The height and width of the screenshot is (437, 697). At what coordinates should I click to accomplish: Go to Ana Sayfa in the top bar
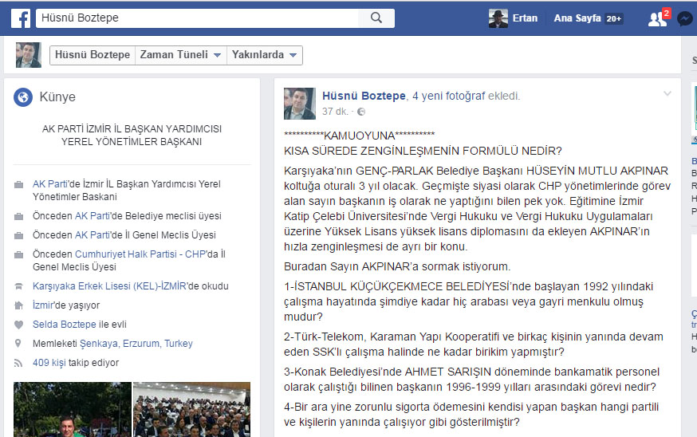[577, 18]
